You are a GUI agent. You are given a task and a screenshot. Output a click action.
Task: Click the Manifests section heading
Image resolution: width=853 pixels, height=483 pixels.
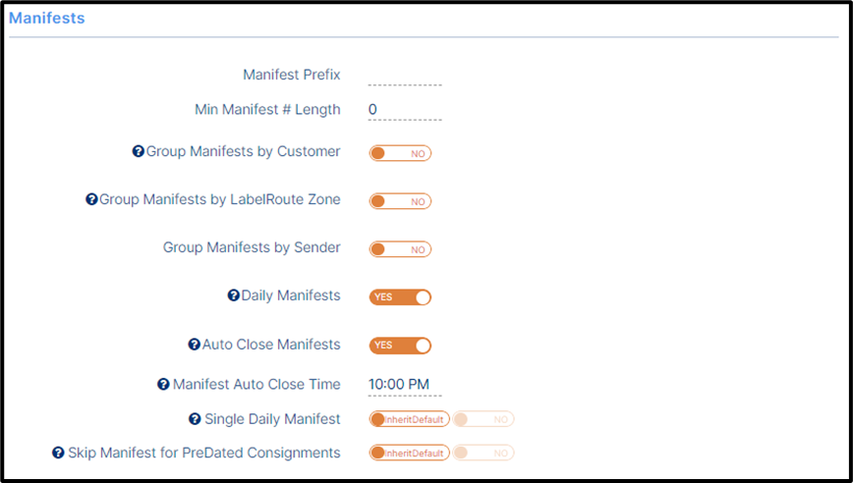point(47,18)
